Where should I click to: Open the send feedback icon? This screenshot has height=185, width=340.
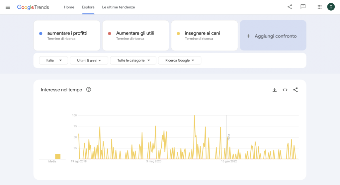tap(303, 7)
